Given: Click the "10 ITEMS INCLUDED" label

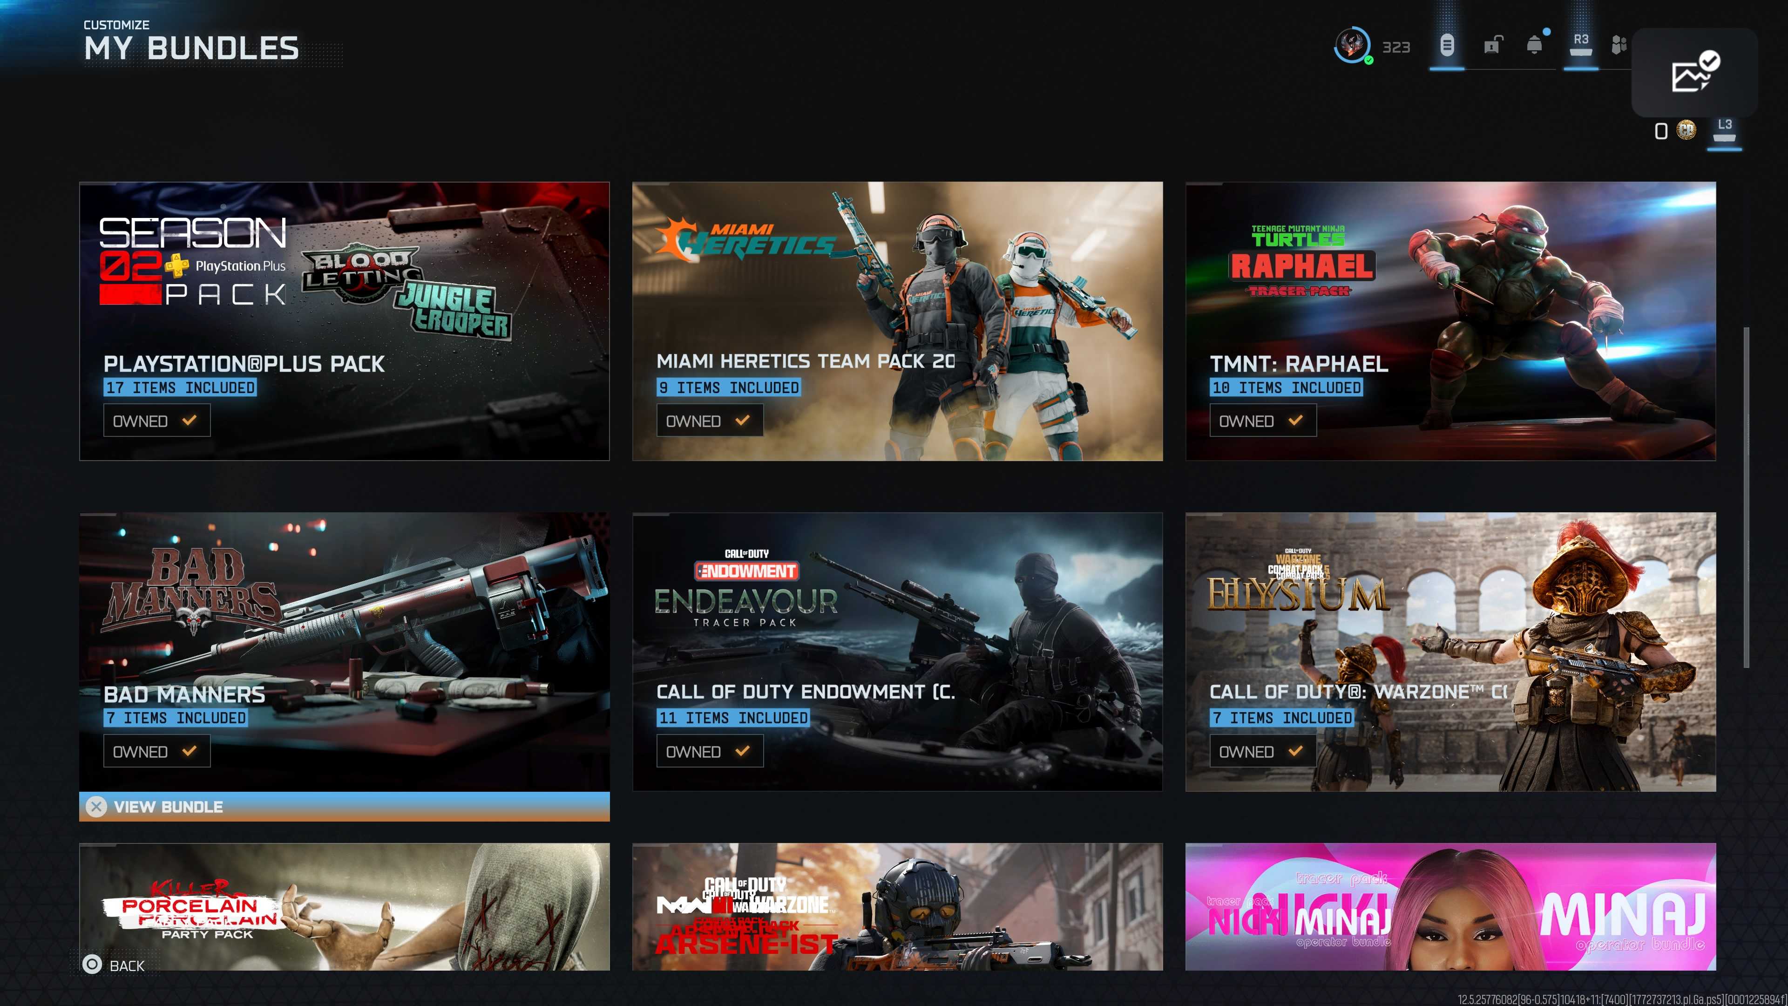Looking at the screenshot, I should 1286,387.
